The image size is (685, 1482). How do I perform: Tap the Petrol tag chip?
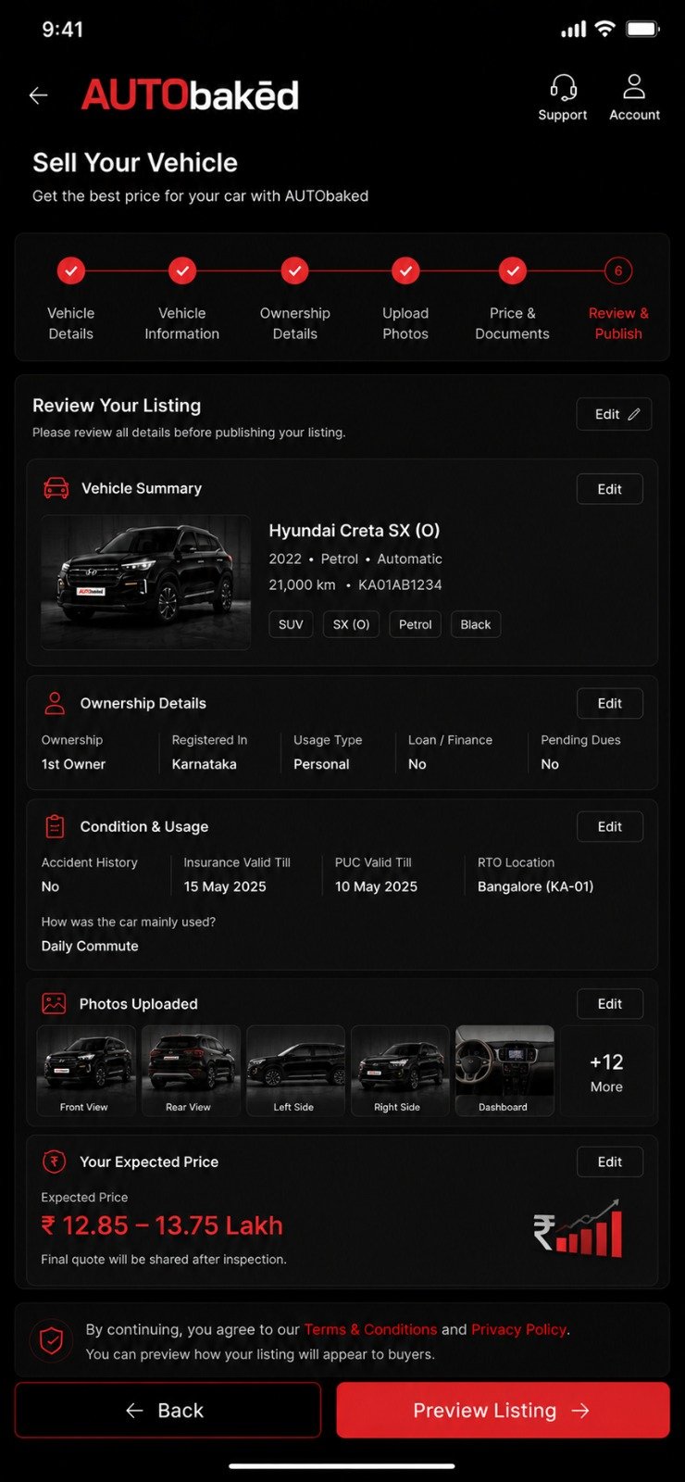pyautogui.click(x=415, y=624)
